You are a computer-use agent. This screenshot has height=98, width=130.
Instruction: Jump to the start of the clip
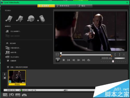point(69,60)
